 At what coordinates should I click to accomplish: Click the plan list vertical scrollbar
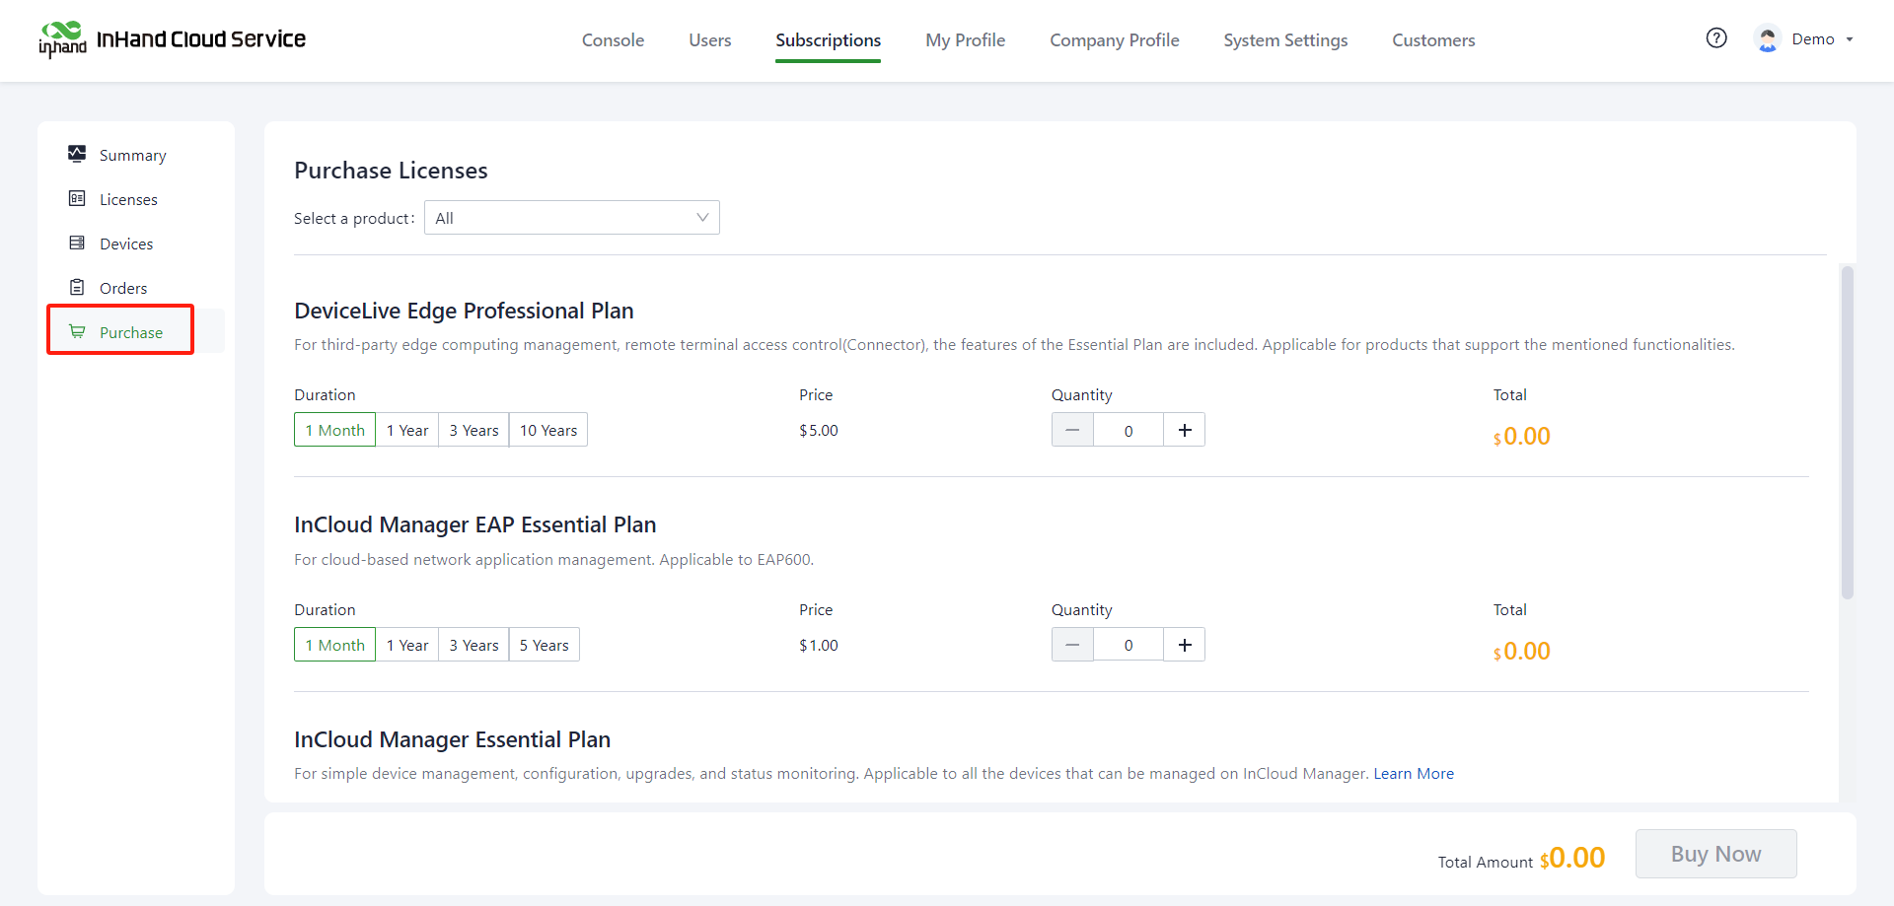(1847, 432)
